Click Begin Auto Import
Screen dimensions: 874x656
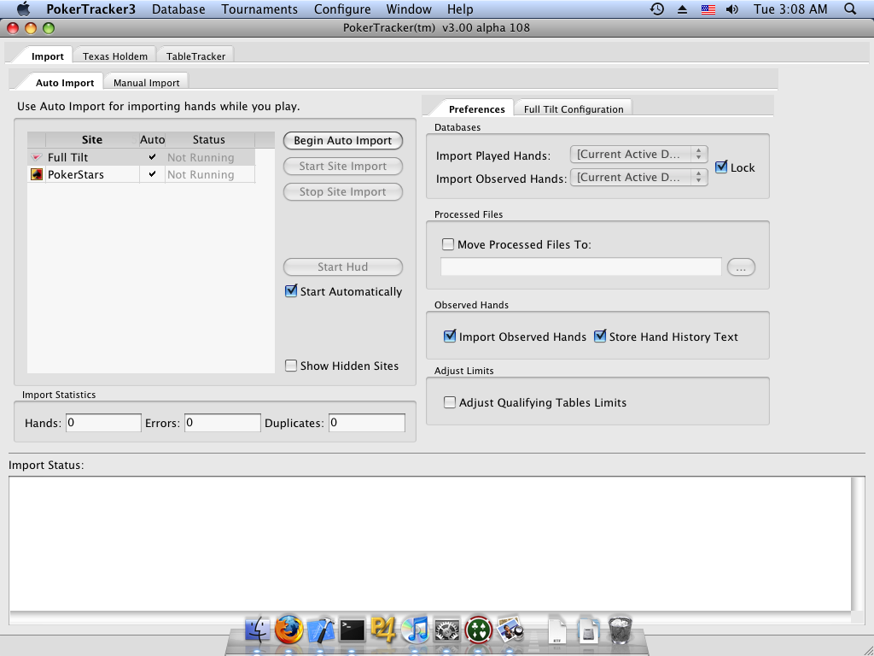click(343, 141)
